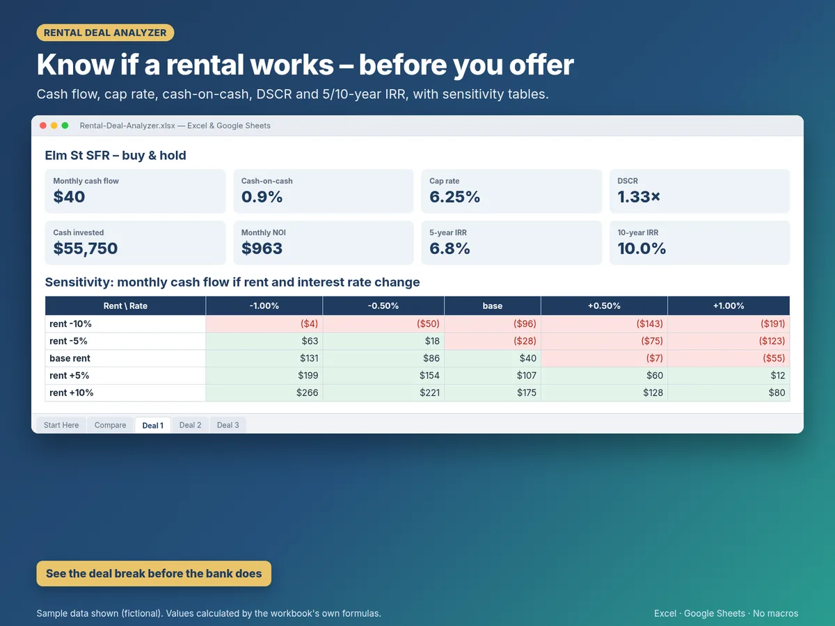Click the base column header

(493, 306)
